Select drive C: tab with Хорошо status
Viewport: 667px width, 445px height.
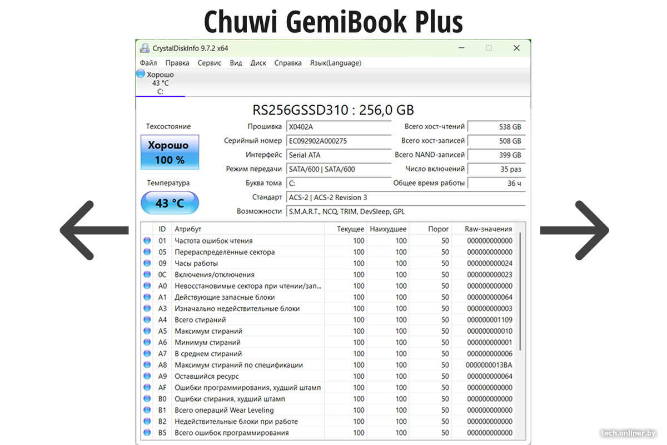coord(160,83)
